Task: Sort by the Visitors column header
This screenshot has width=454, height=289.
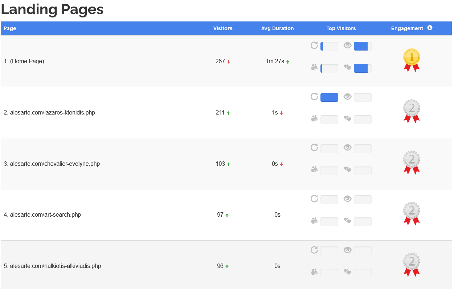Action: pyautogui.click(x=223, y=28)
